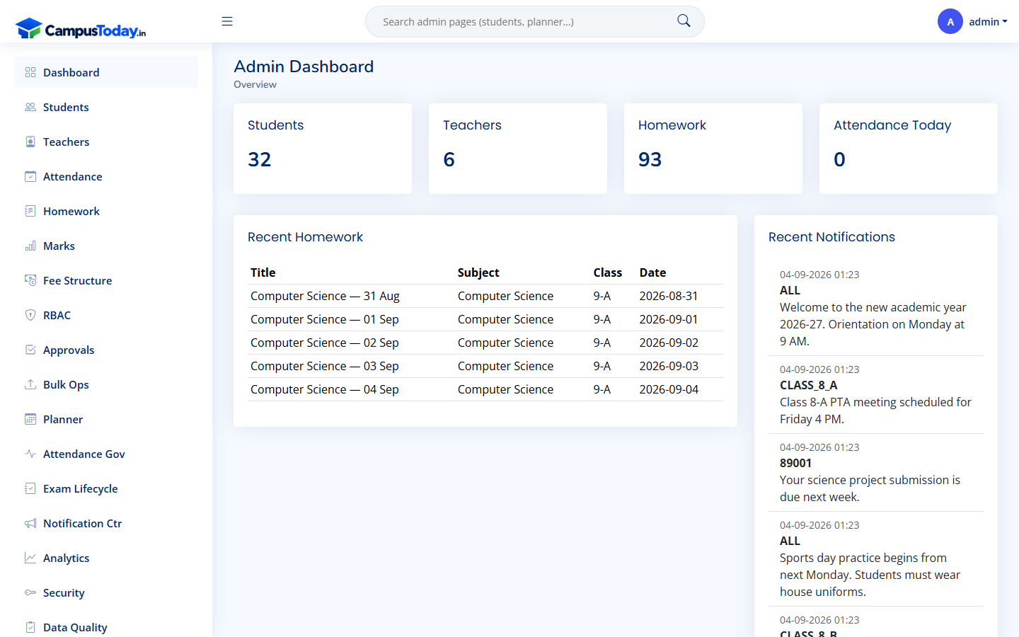Click the admin avatar circle

pos(950,21)
